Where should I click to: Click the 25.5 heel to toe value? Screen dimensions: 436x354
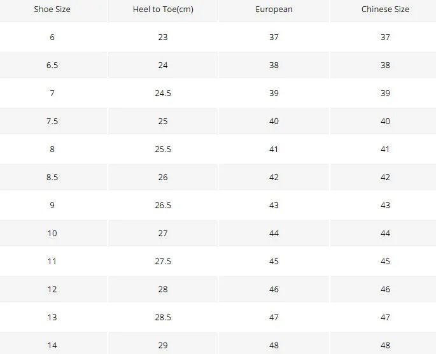(x=163, y=150)
